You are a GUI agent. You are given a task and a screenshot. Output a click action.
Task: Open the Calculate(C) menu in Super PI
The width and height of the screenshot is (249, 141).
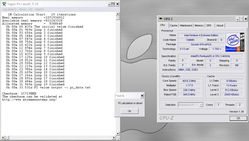9,9
